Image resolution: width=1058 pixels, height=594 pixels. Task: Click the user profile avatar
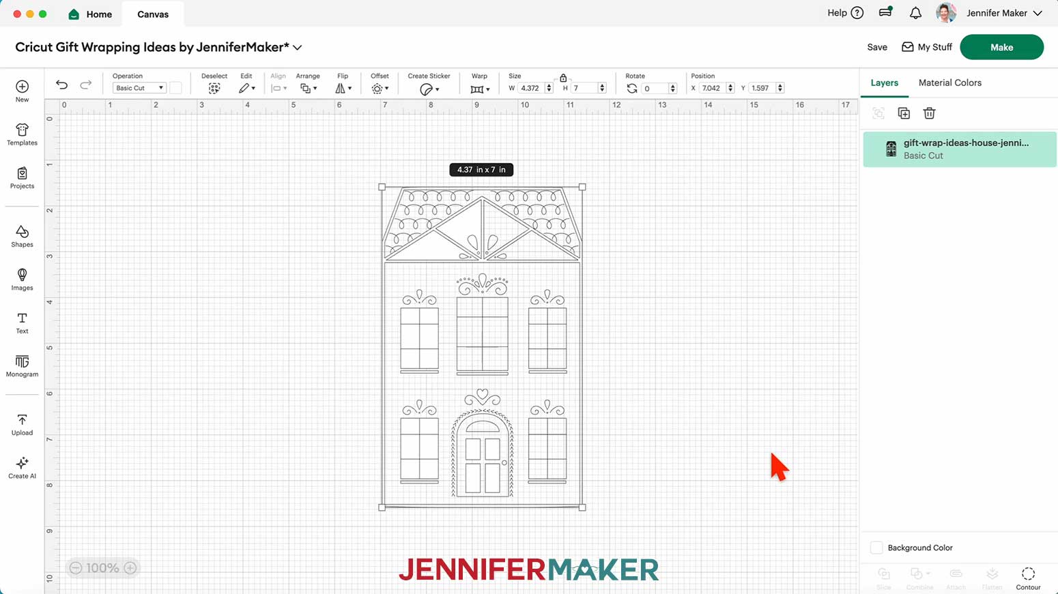coord(946,13)
